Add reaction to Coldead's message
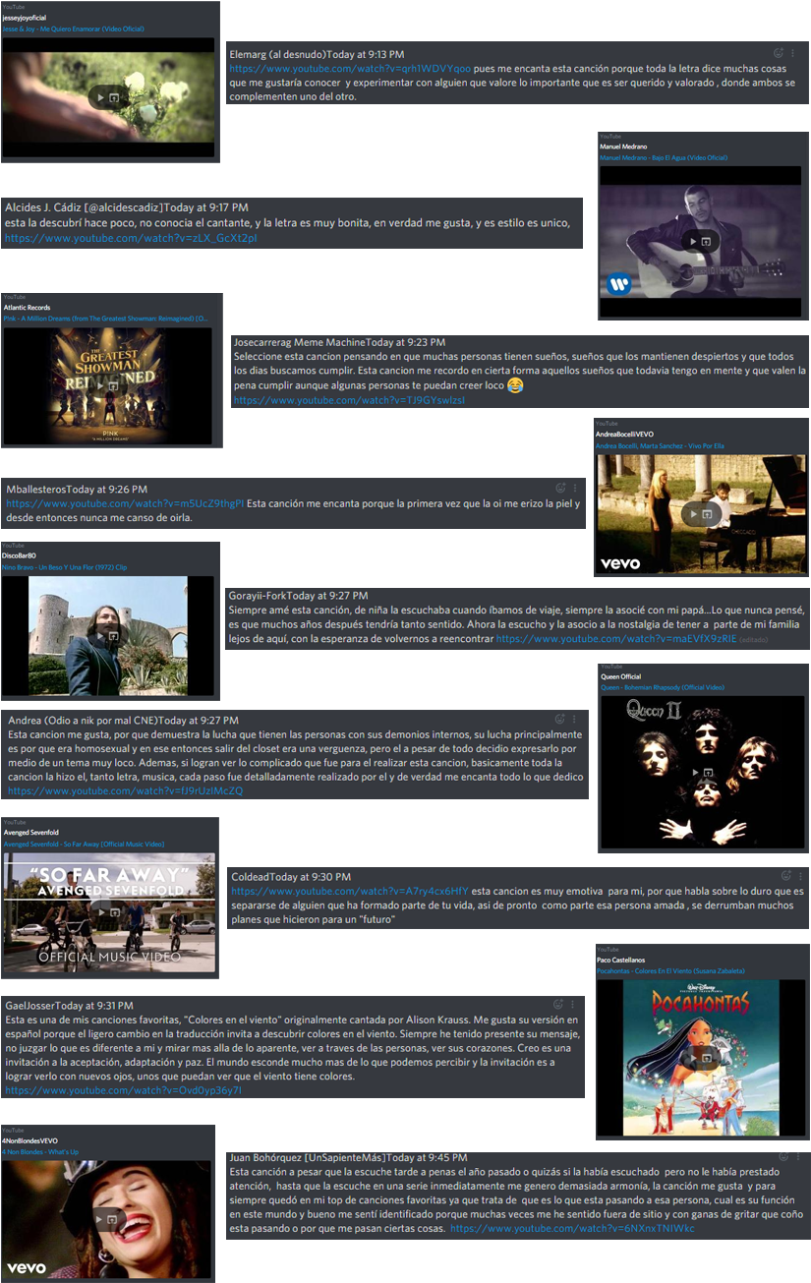Viewport: 811px width, 1283px height. pos(785,875)
